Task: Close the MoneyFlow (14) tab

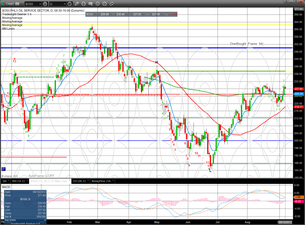Action: pyautogui.click(x=113, y=180)
